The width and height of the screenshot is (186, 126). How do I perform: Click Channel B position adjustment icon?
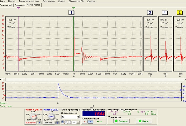[x=57, y=123]
